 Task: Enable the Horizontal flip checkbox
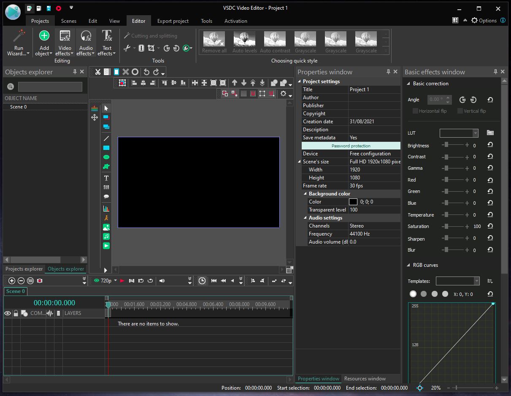click(x=415, y=111)
